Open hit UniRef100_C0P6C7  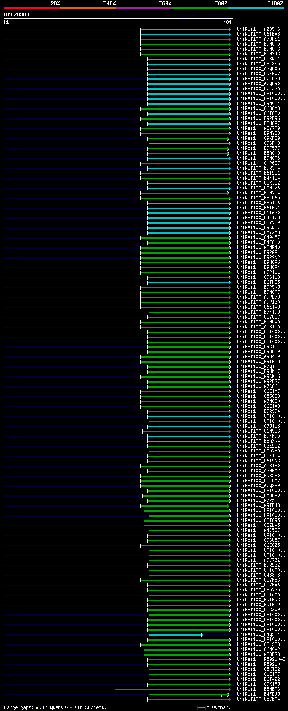258,163
